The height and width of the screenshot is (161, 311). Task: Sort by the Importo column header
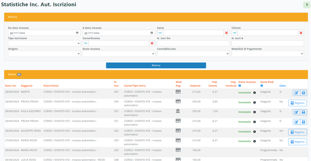click(195, 86)
